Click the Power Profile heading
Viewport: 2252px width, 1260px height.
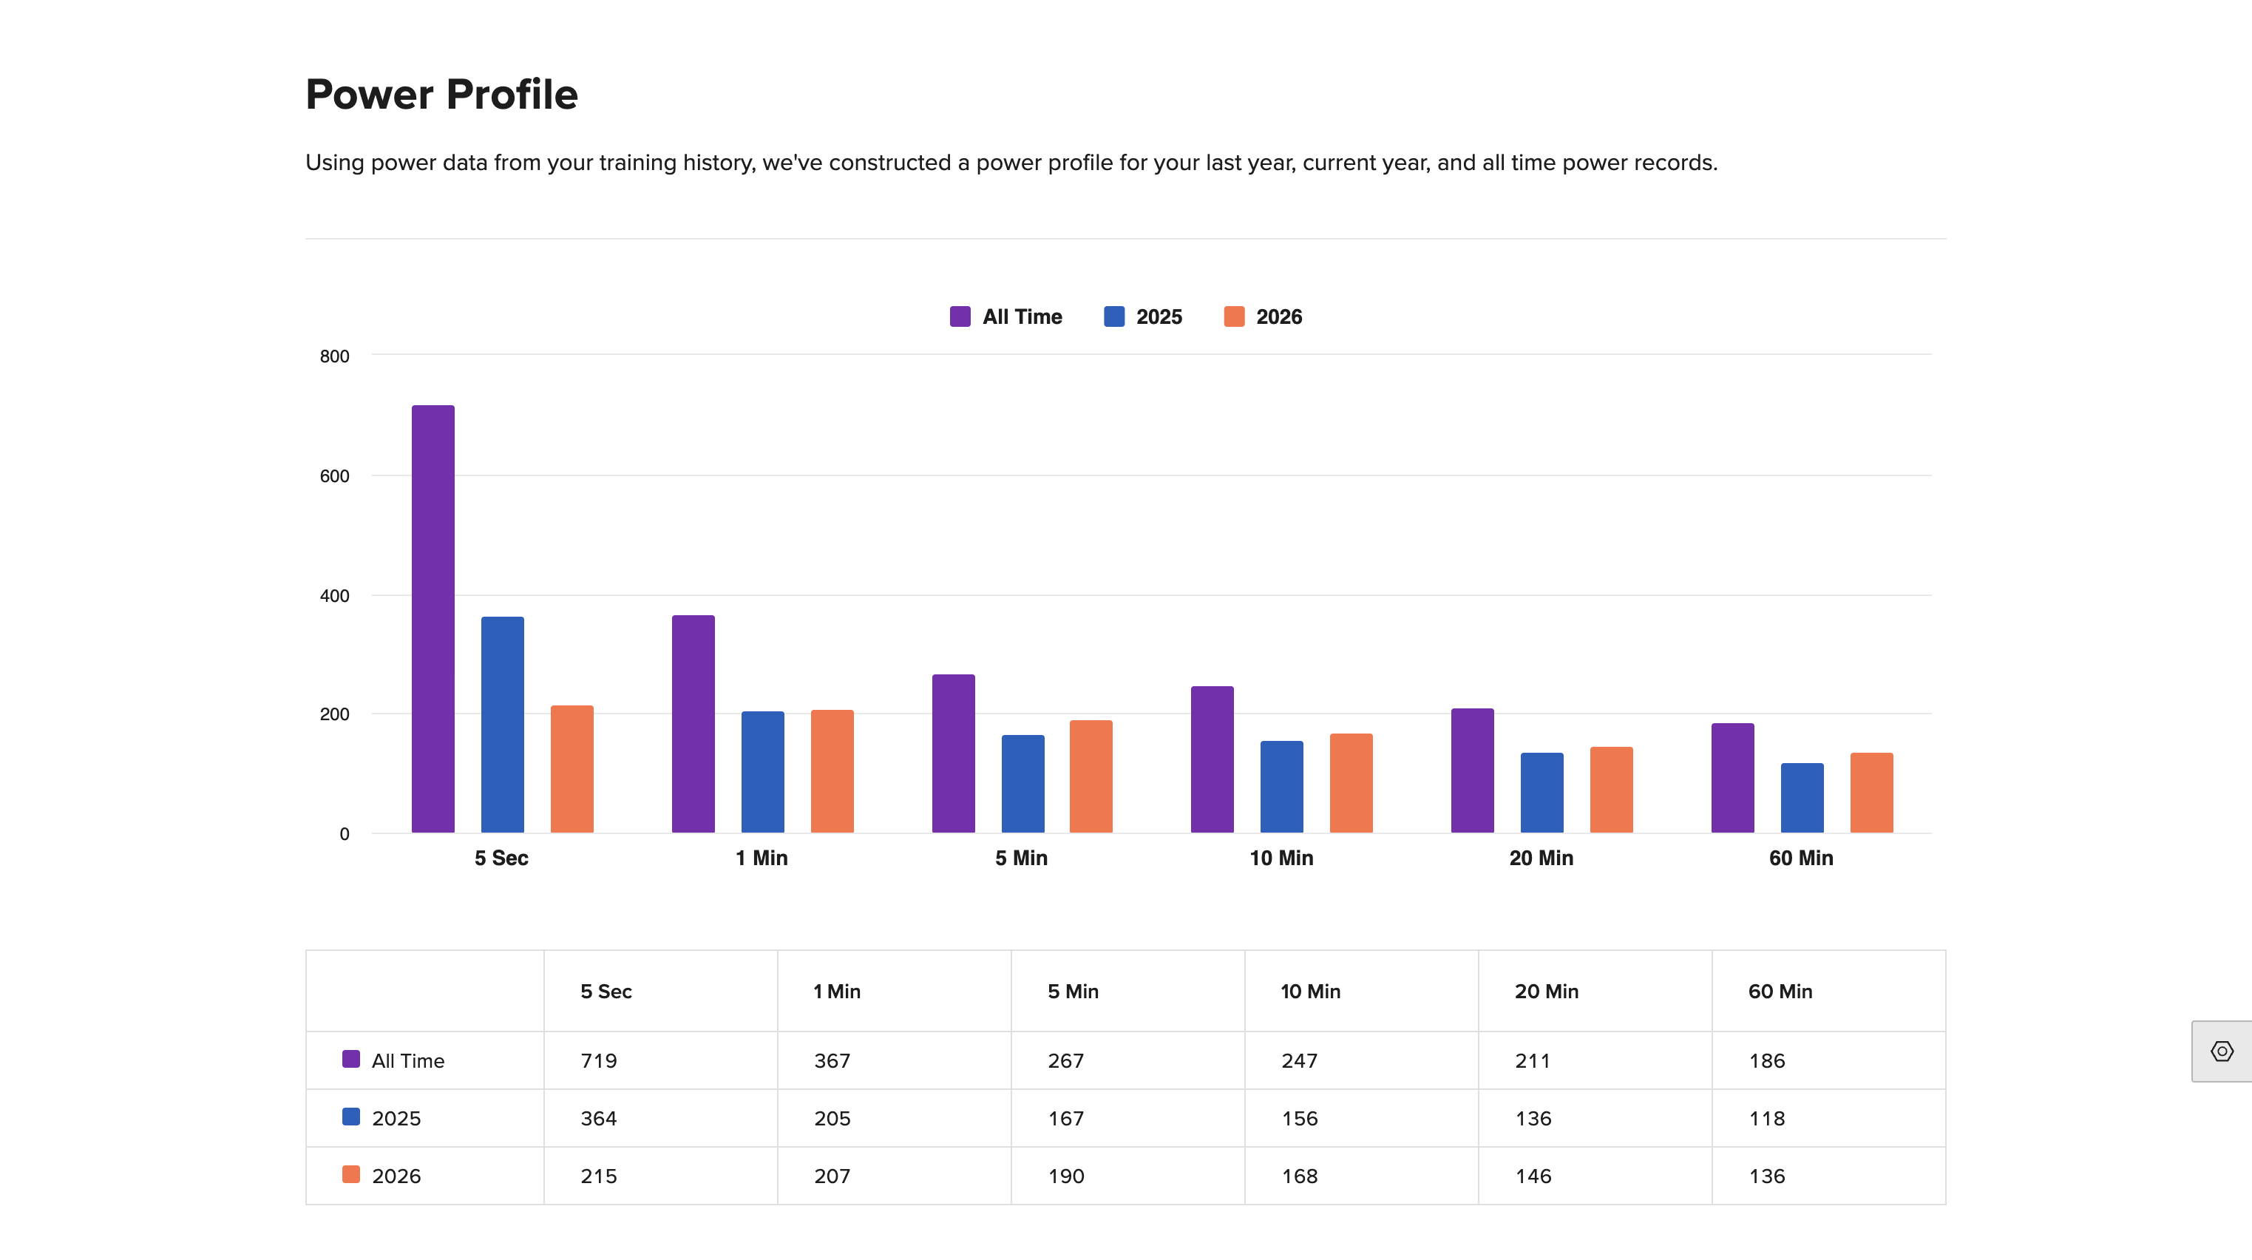[x=441, y=94]
